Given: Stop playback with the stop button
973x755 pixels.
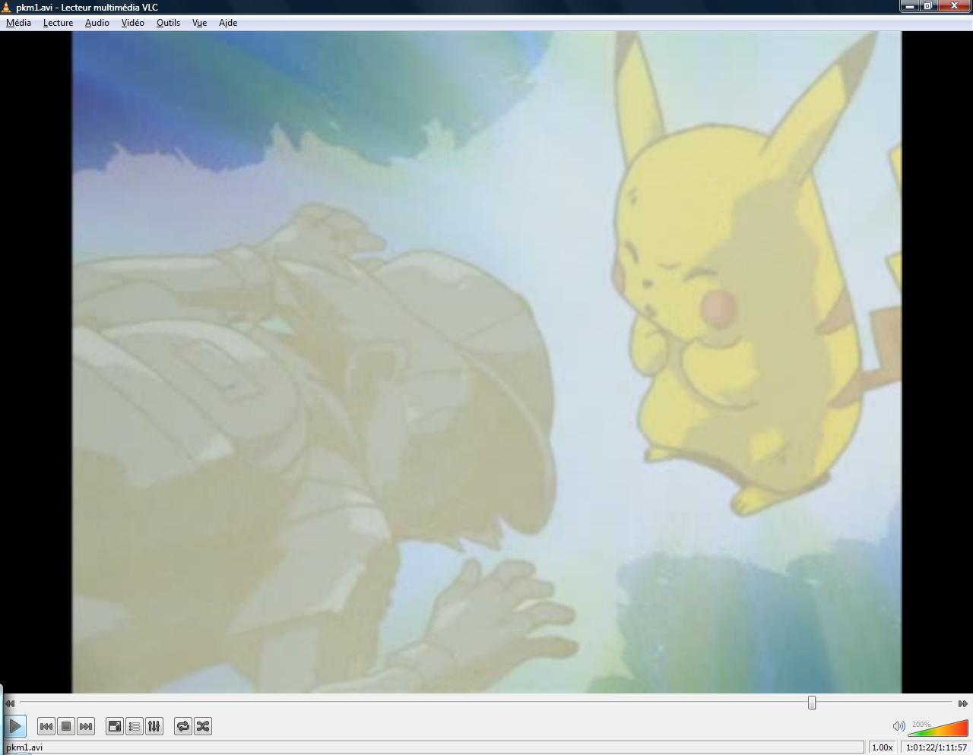Looking at the screenshot, I should pos(66,726).
